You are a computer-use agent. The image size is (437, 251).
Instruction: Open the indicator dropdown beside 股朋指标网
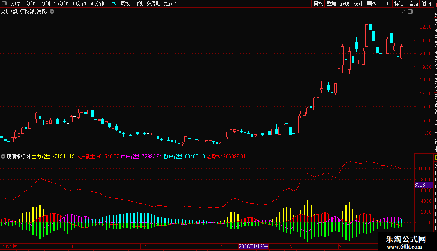pyautogui.click(x=3, y=156)
